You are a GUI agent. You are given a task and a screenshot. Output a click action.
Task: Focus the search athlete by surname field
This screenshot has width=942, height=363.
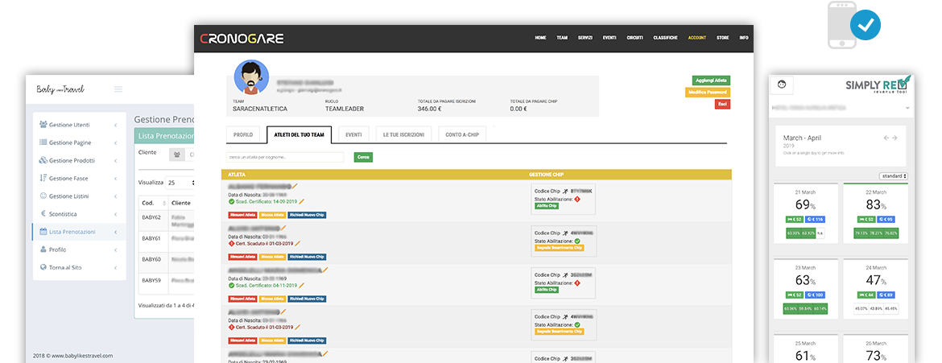pos(285,158)
